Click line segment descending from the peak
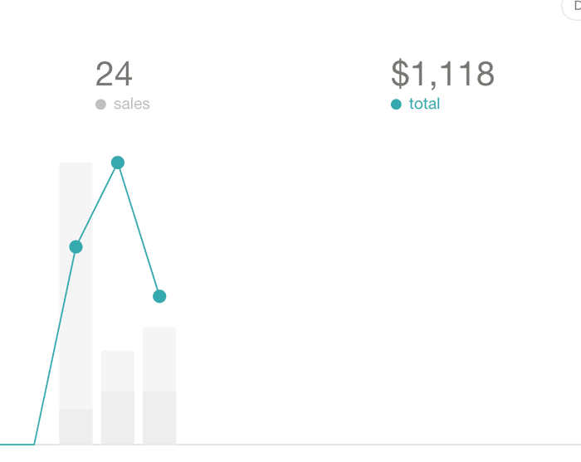Viewport: 581px width, 462px height. (x=139, y=230)
